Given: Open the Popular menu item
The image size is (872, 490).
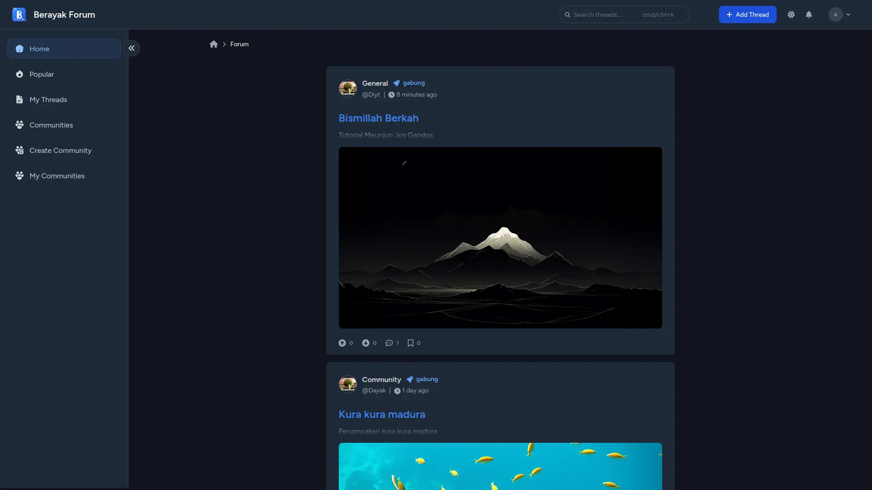Looking at the screenshot, I should (41, 74).
